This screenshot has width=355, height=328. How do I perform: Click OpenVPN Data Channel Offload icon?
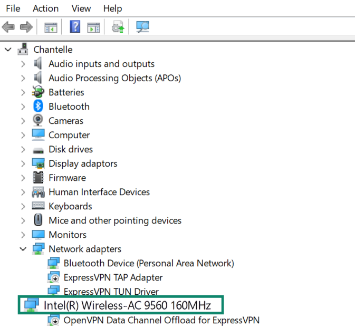pyautogui.click(x=53, y=320)
